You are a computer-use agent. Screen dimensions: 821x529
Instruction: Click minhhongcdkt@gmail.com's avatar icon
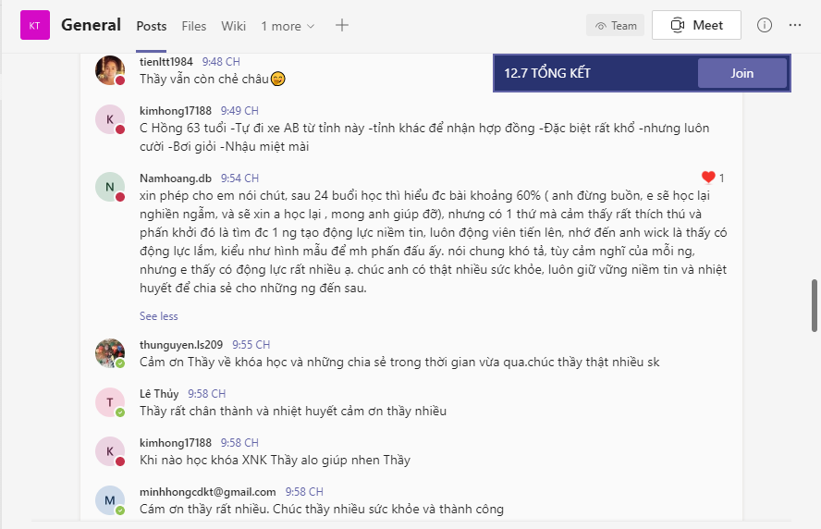[x=110, y=500]
